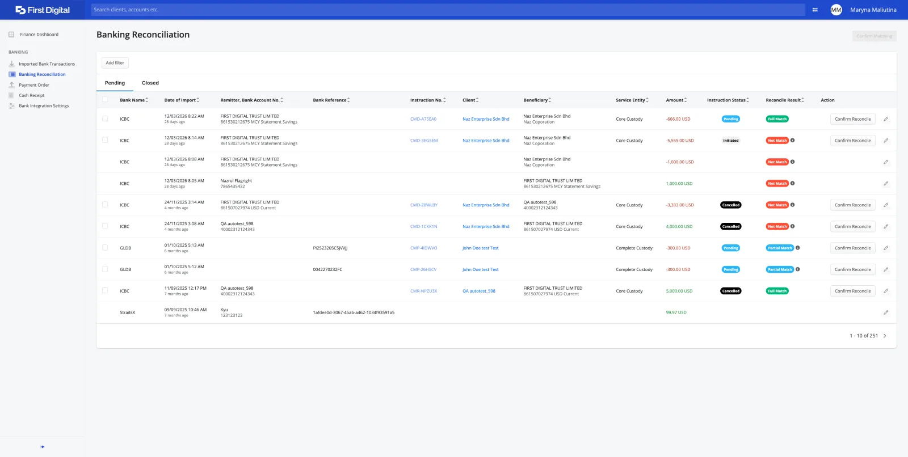The width and height of the screenshot is (908, 457).
Task: Confirm Reconcile for CMR-NPZU3X row
Action: [x=852, y=291]
